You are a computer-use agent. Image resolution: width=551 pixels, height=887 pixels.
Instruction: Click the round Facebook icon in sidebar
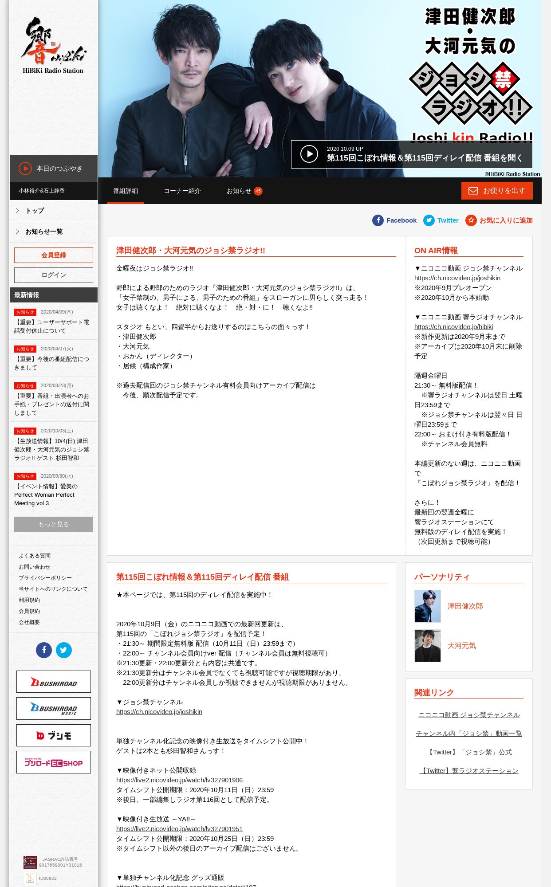click(x=44, y=650)
